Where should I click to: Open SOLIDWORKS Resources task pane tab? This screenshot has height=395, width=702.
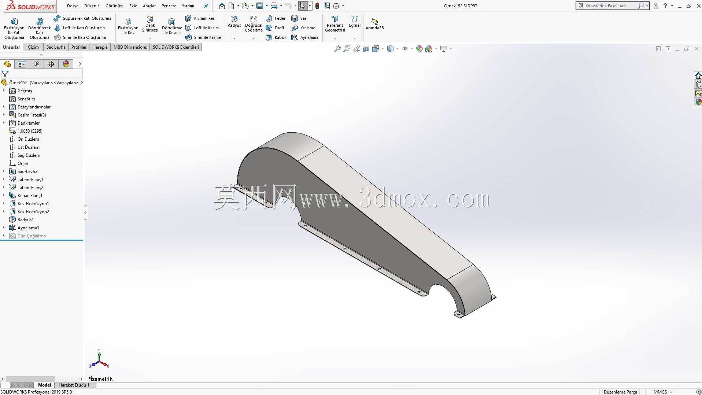(698, 76)
